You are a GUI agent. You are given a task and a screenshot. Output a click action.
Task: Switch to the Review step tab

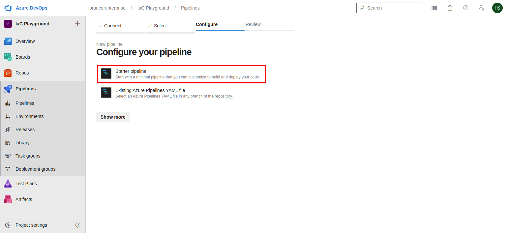coord(270,25)
